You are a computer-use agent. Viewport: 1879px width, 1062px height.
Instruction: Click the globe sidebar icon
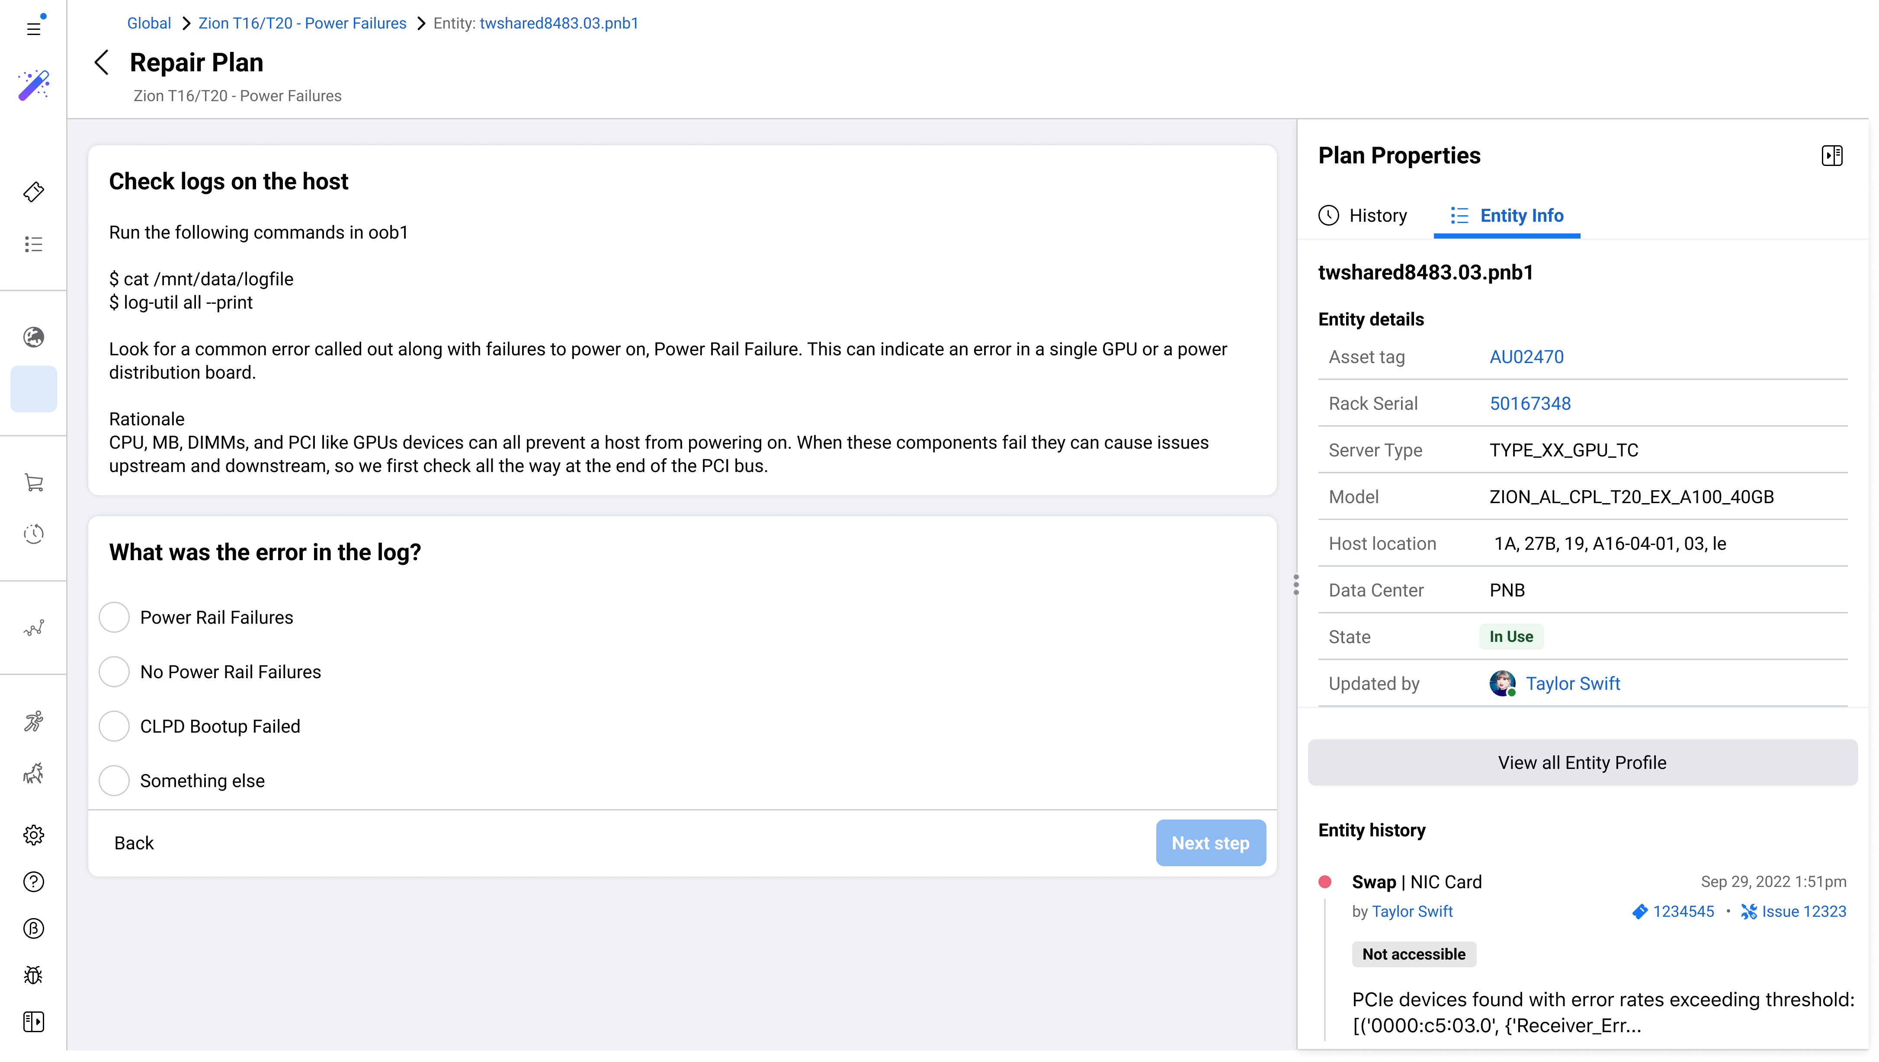(34, 337)
